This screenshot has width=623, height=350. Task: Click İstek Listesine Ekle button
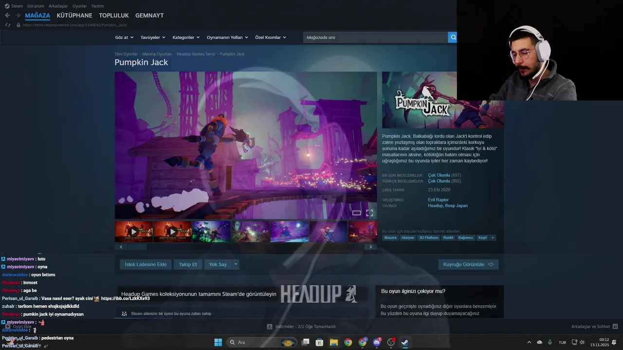tap(146, 264)
